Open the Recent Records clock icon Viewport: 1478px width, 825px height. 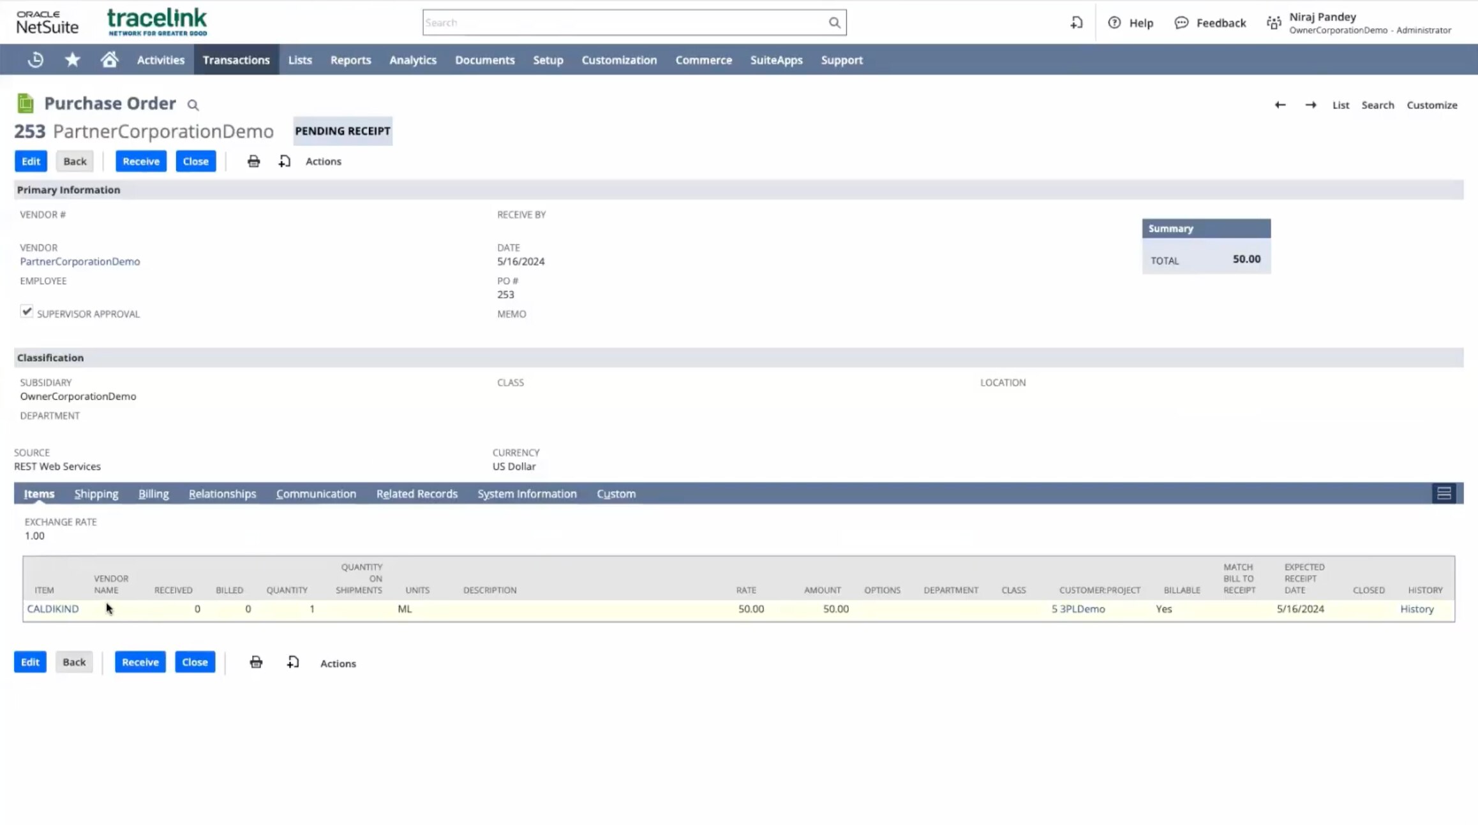(36, 60)
